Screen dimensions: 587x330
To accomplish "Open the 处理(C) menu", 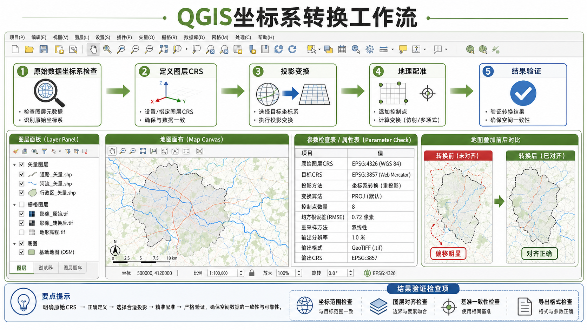I will [243, 37].
